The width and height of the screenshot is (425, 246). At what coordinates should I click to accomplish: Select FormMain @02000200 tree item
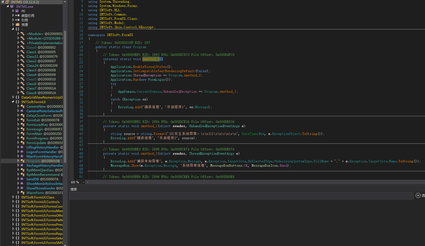44,134
